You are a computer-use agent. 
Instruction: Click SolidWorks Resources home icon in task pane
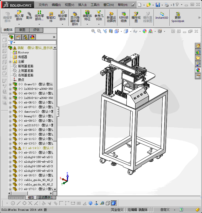pos(198,46)
